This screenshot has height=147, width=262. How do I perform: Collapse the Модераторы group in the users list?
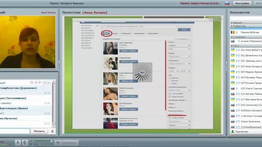coord(232,26)
